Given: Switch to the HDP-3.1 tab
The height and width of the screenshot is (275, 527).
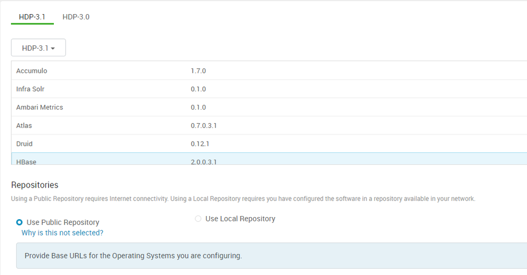Looking at the screenshot, I should pos(32,17).
